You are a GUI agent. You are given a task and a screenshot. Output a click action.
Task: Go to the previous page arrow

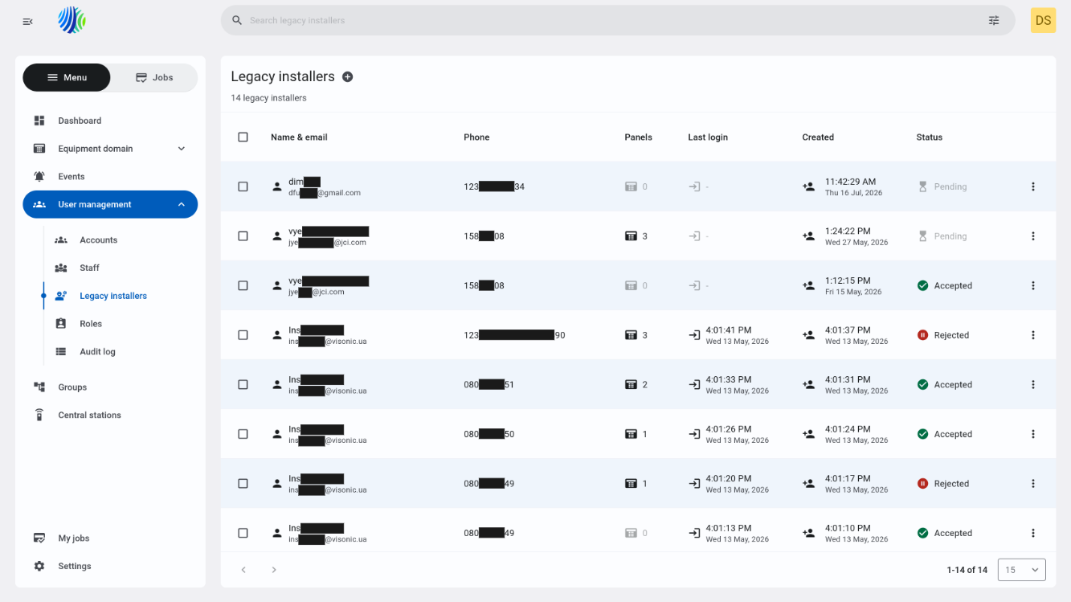pos(243,570)
